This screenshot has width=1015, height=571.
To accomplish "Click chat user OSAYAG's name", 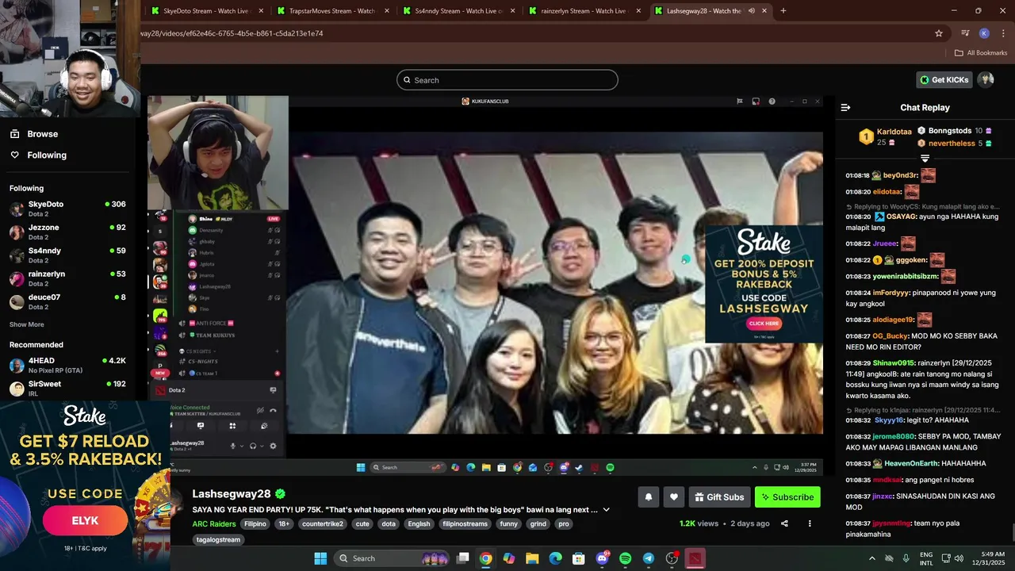I will click(900, 217).
